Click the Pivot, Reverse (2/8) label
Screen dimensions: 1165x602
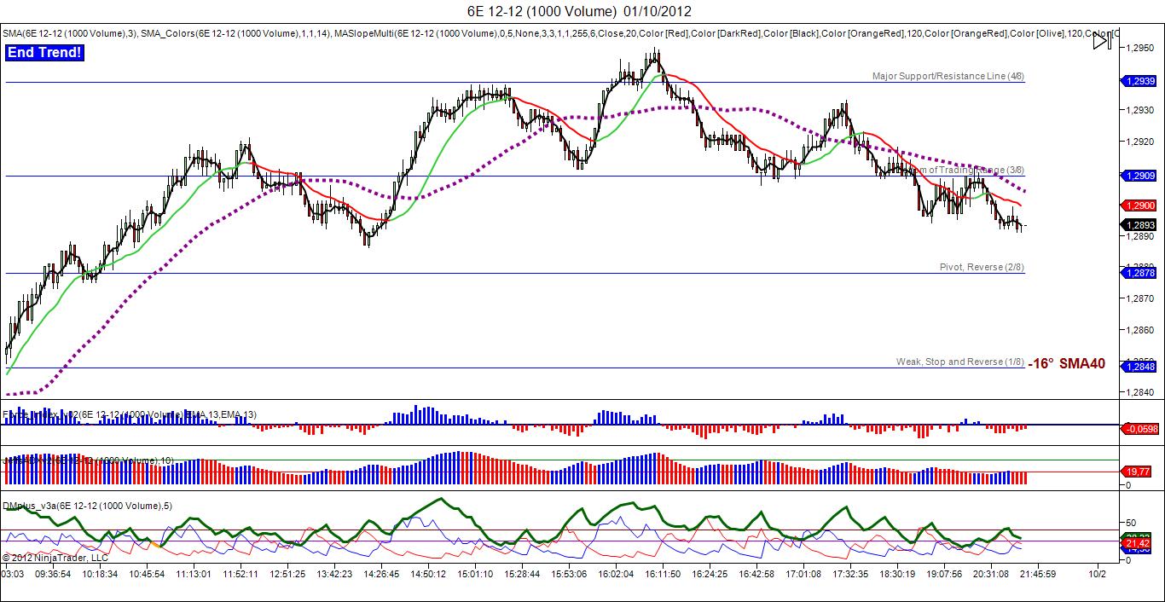pyautogui.click(x=982, y=267)
